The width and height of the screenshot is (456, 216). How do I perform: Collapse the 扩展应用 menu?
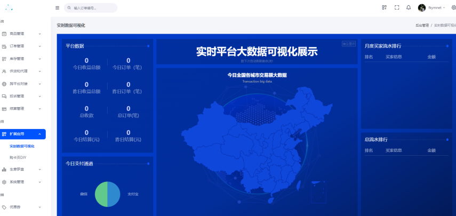(x=23, y=134)
